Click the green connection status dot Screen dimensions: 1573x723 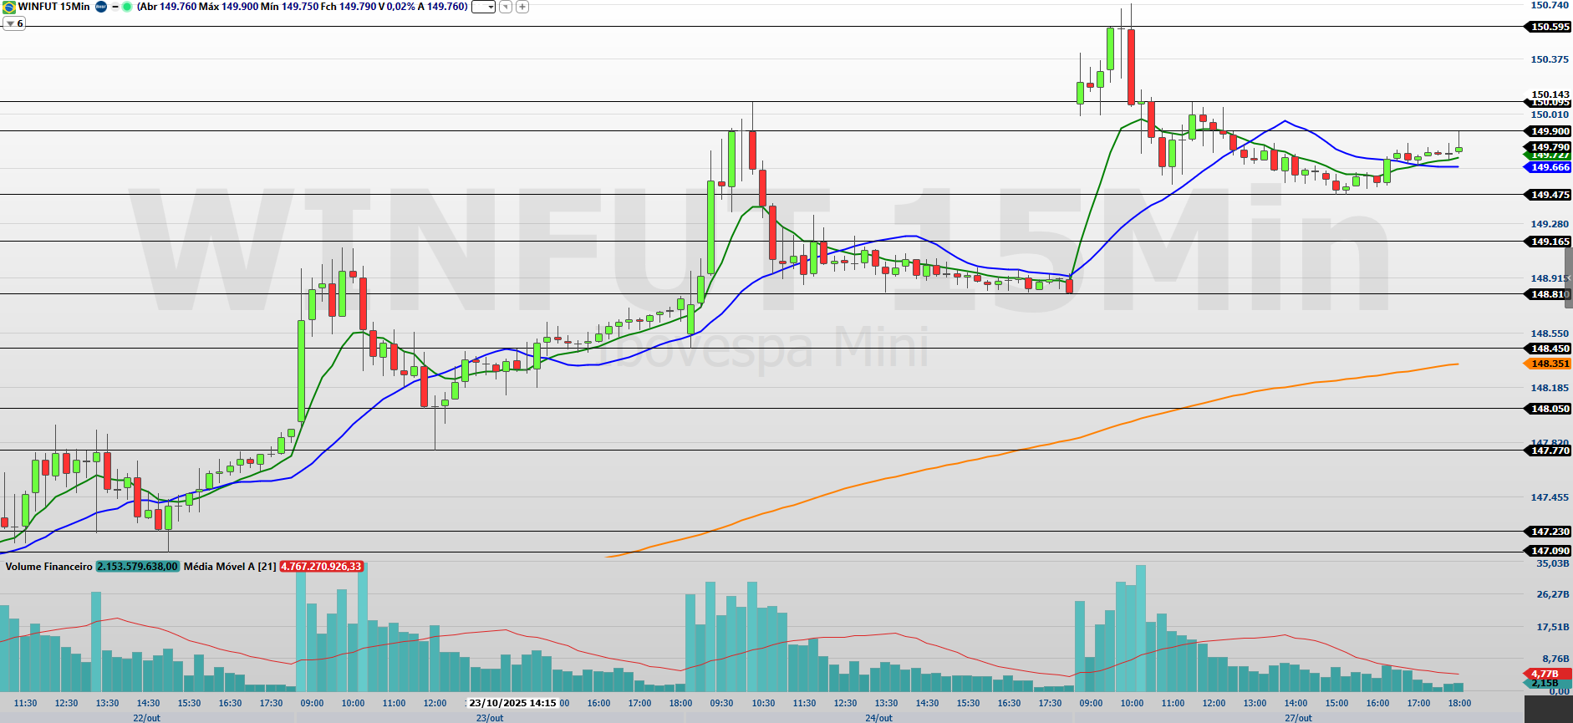pos(127,7)
